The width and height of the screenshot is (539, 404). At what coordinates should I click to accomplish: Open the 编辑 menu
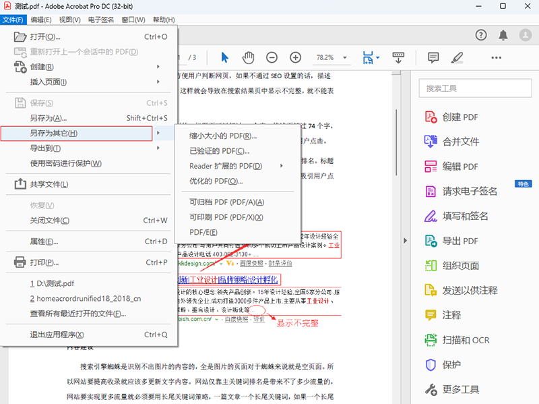41,20
